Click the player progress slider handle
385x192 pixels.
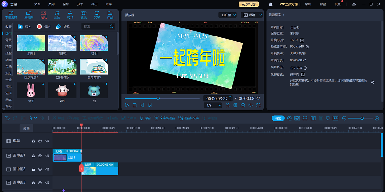tap(158, 98)
